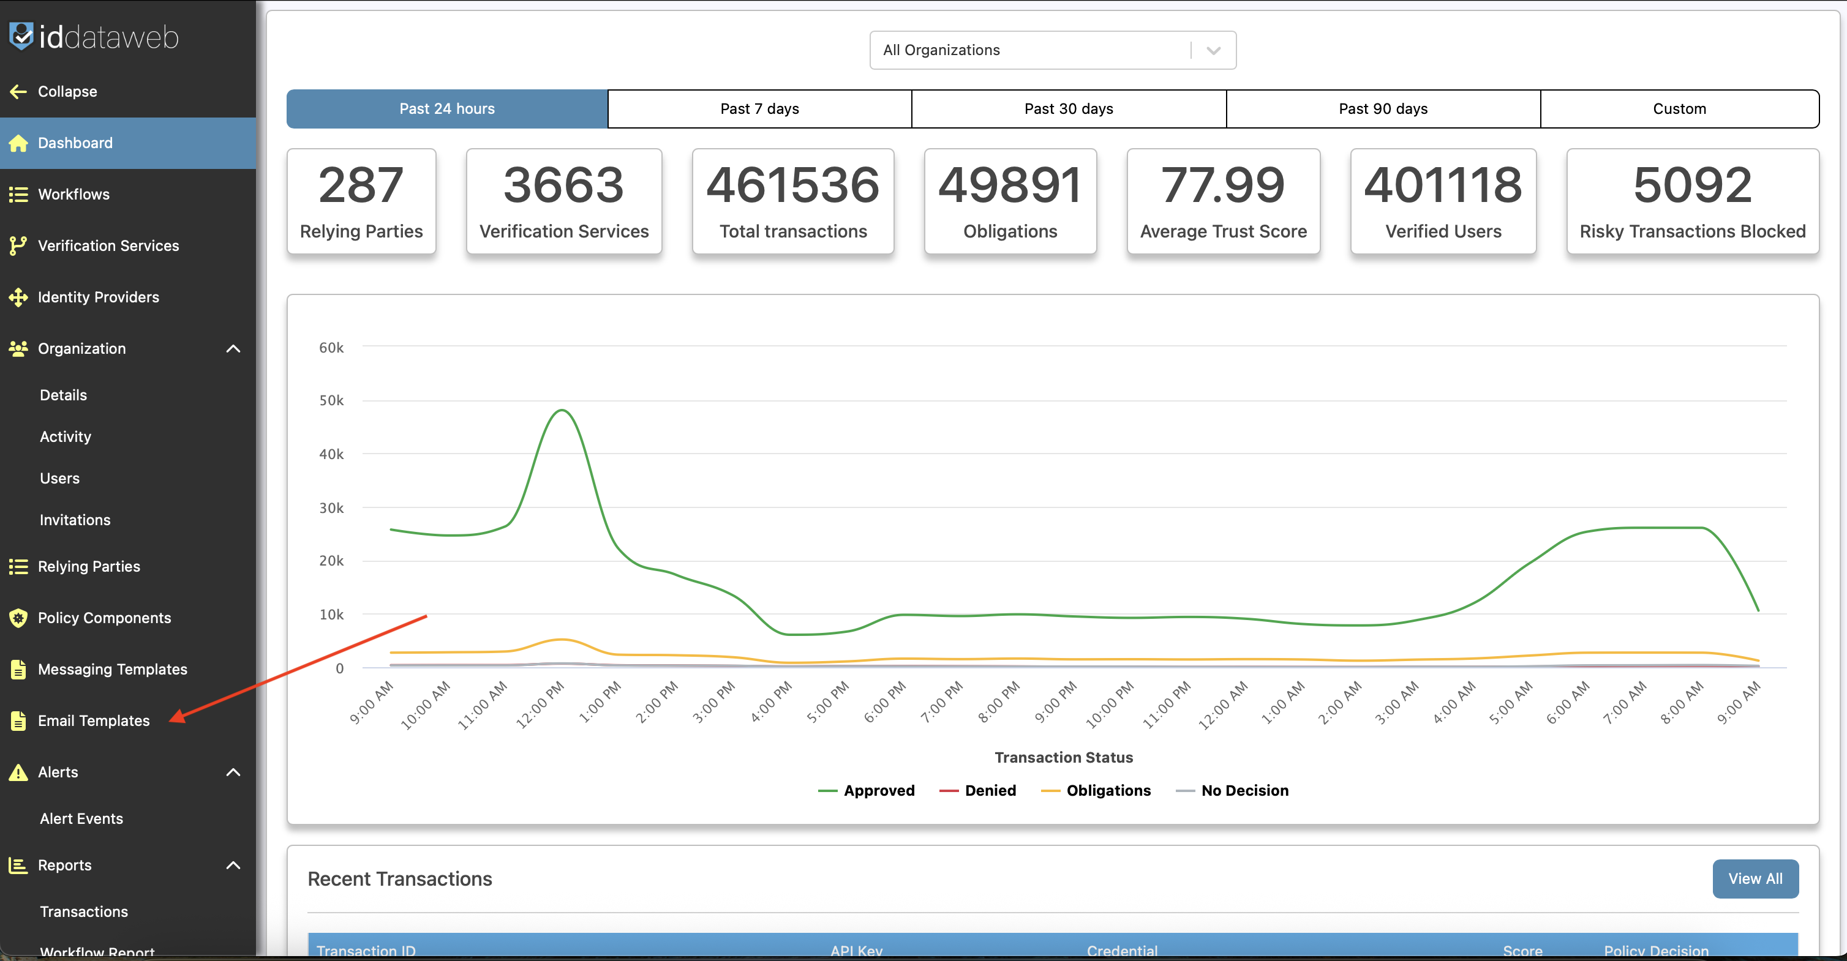Click the Policy Components shield icon
Image resolution: width=1847 pixels, height=961 pixels.
coord(18,618)
